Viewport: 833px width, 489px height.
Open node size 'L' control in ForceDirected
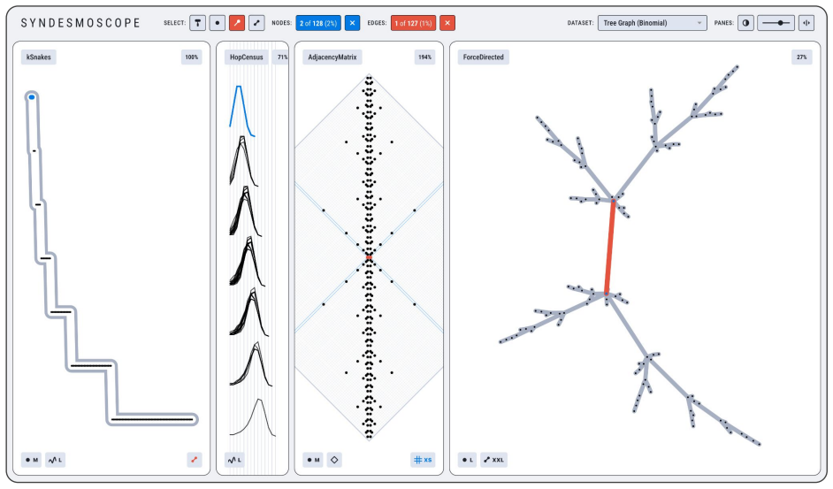[x=468, y=460]
